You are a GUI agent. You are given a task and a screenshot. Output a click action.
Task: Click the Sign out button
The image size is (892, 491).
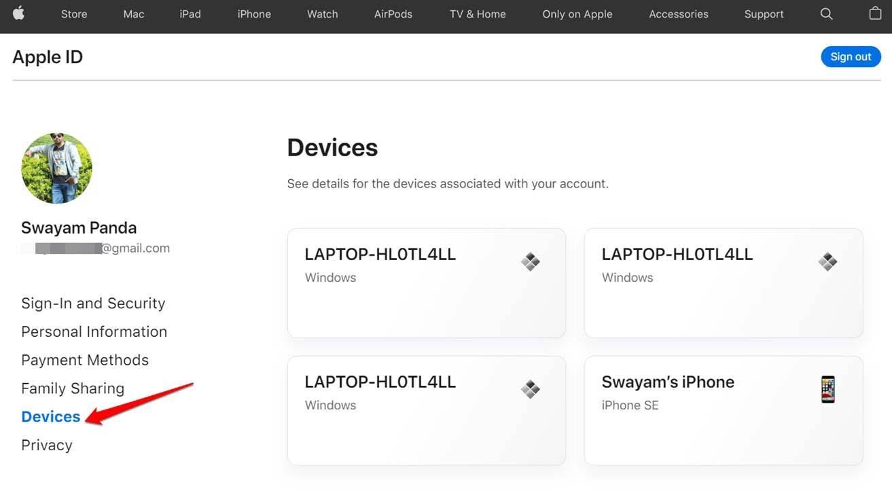tap(851, 56)
